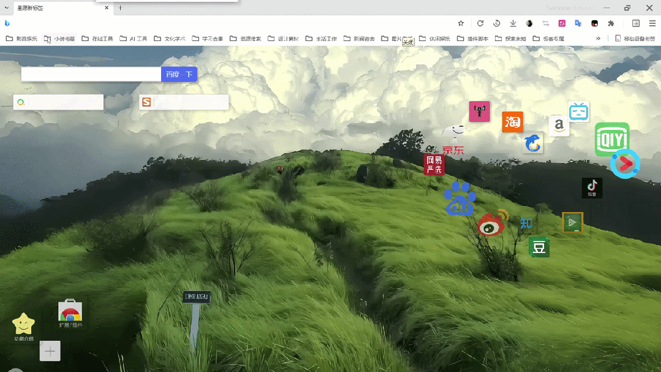
Task: Open the Bilibili TV icon
Action: click(x=578, y=112)
